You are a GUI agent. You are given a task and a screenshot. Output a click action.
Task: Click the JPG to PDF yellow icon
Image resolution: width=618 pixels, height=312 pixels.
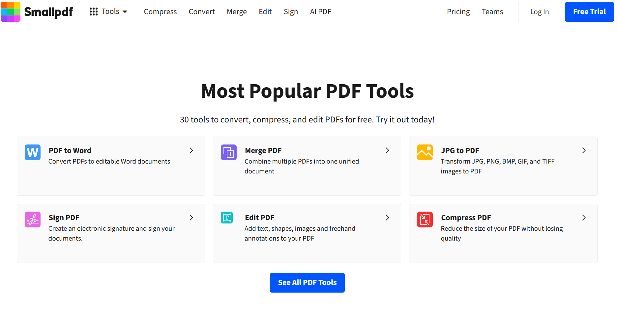tap(425, 152)
